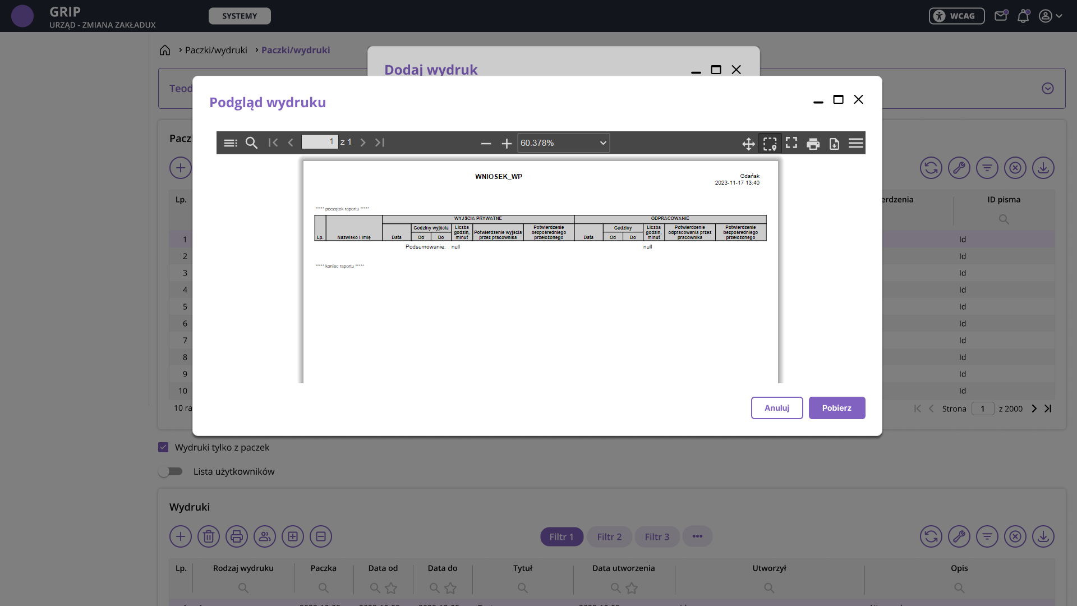Open filter options in Wydruki toolbar
This screenshot has height=606, width=1077.
pos(987,536)
